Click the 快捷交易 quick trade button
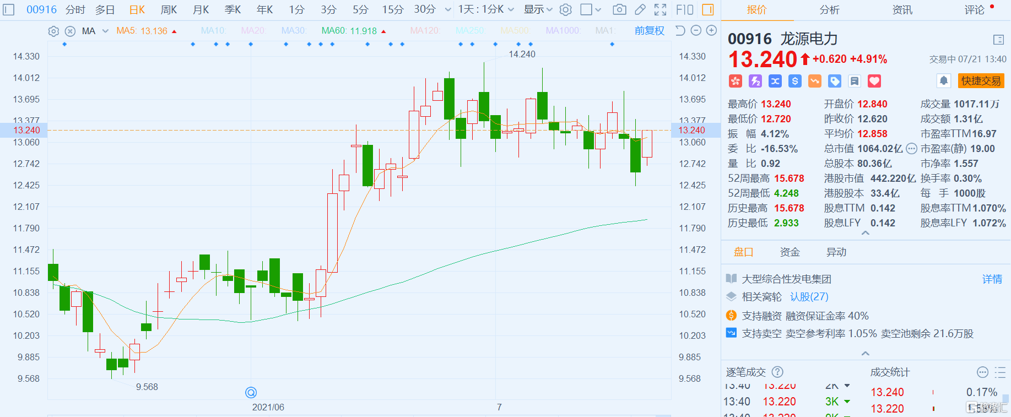 [981, 81]
